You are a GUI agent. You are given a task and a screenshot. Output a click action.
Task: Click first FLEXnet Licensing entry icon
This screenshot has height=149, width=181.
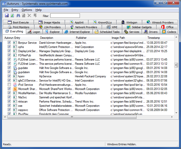pos(15,60)
